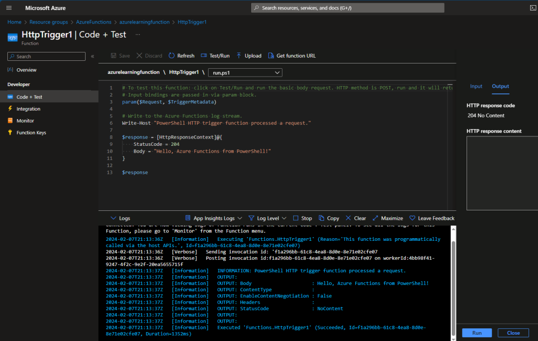Click the Leave Feedback heart icon
This screenshot has width=538, height=341.
[412, 218]
